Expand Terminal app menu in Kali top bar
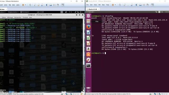This screenshot has height=95, width=169. tap(25, 12)
